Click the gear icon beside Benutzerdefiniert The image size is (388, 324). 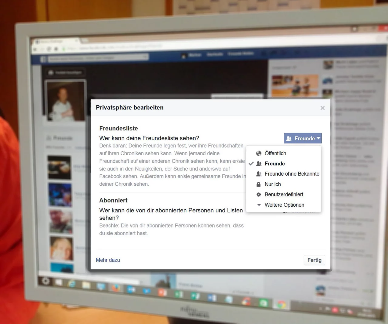click(259, 194)
